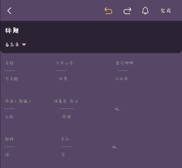Open the 备忘录 category dropdown
Viewport: 182px width, 168px height.
[12, 45]
